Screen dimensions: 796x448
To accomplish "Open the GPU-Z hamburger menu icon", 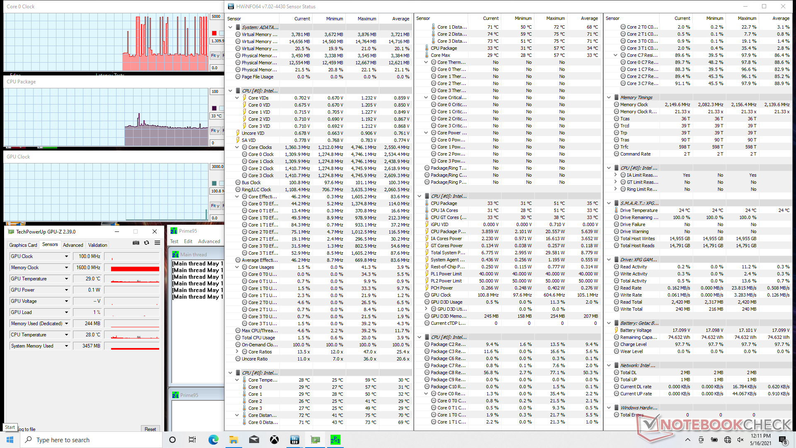I will tap(157, 243).
